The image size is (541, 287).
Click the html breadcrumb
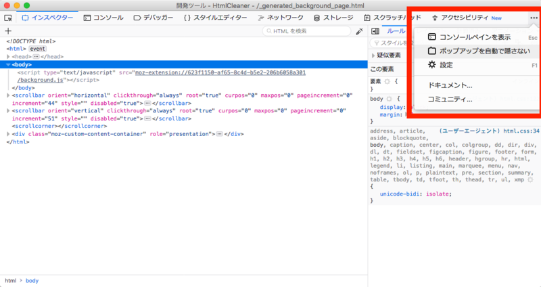tap(11, 281)
